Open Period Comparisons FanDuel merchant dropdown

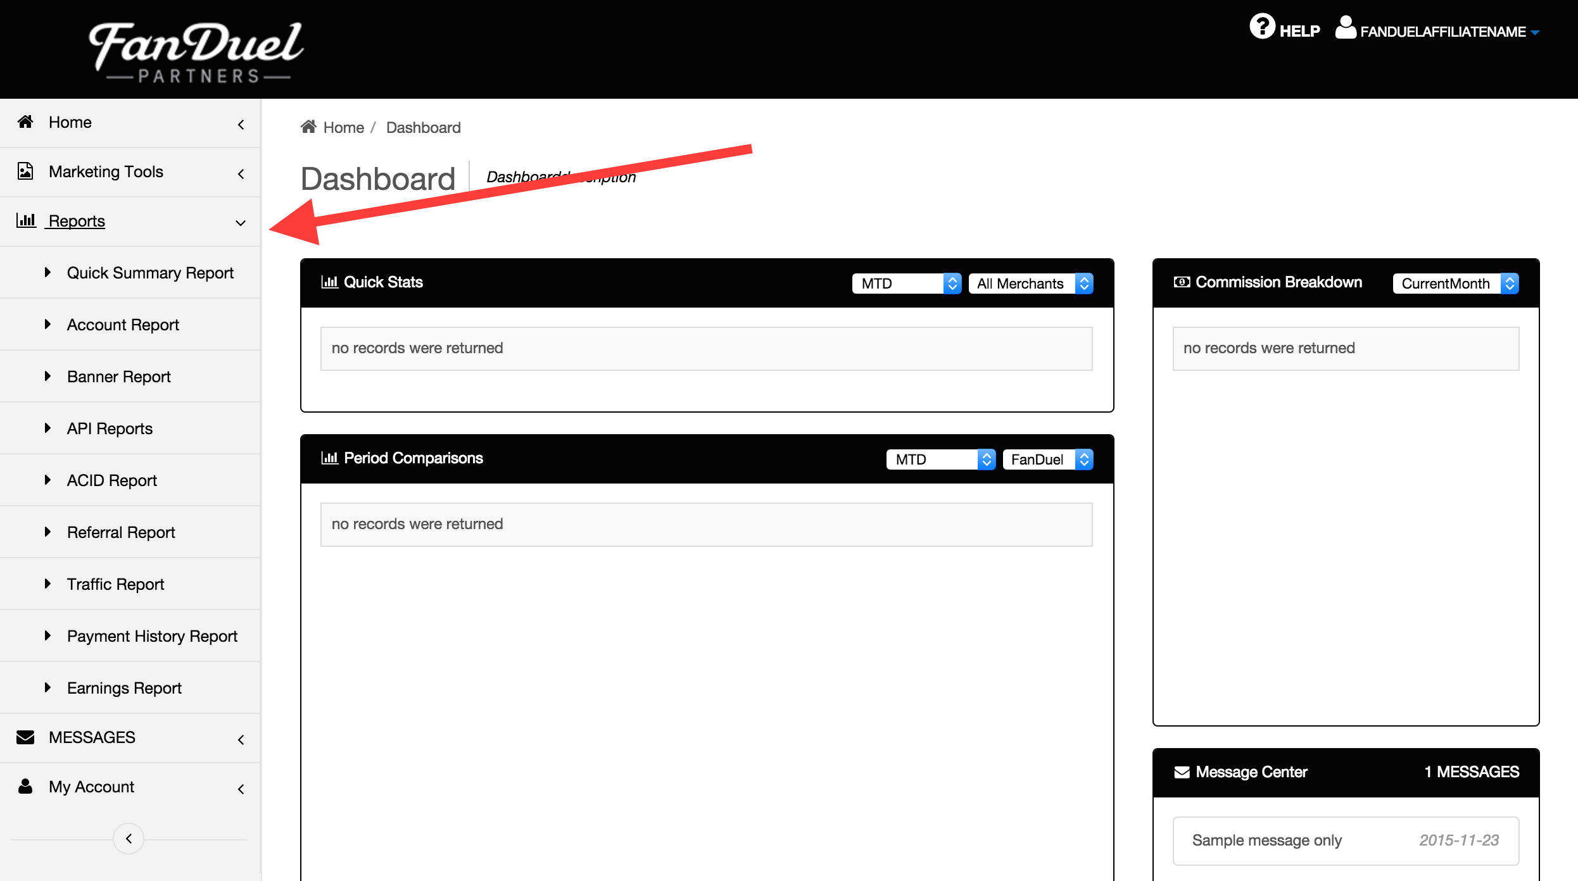(1047, 459)
